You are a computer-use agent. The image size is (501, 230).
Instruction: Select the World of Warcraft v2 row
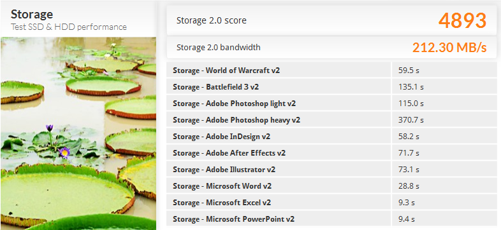point(331,70)
